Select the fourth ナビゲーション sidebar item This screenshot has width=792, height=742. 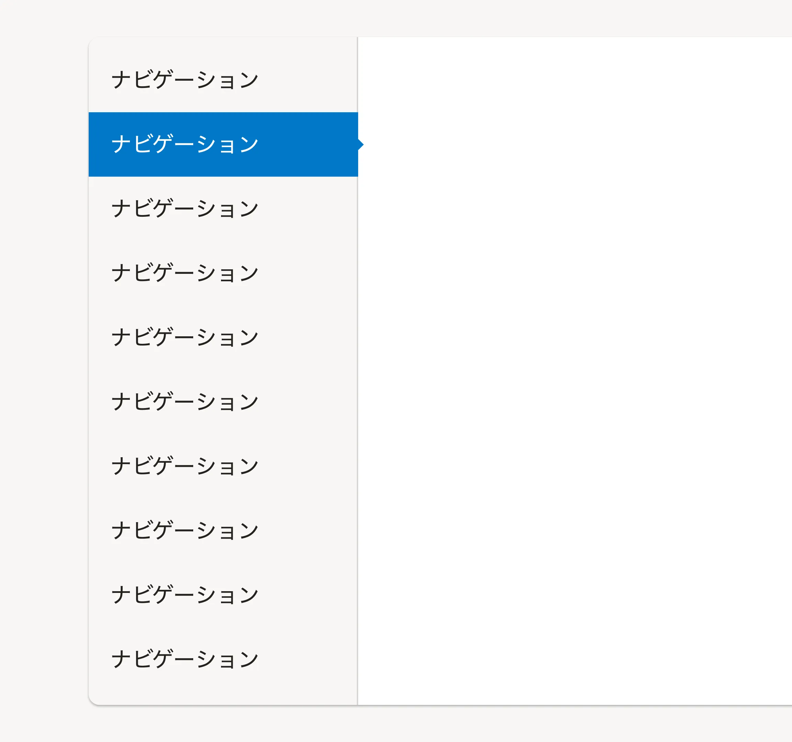185,273
